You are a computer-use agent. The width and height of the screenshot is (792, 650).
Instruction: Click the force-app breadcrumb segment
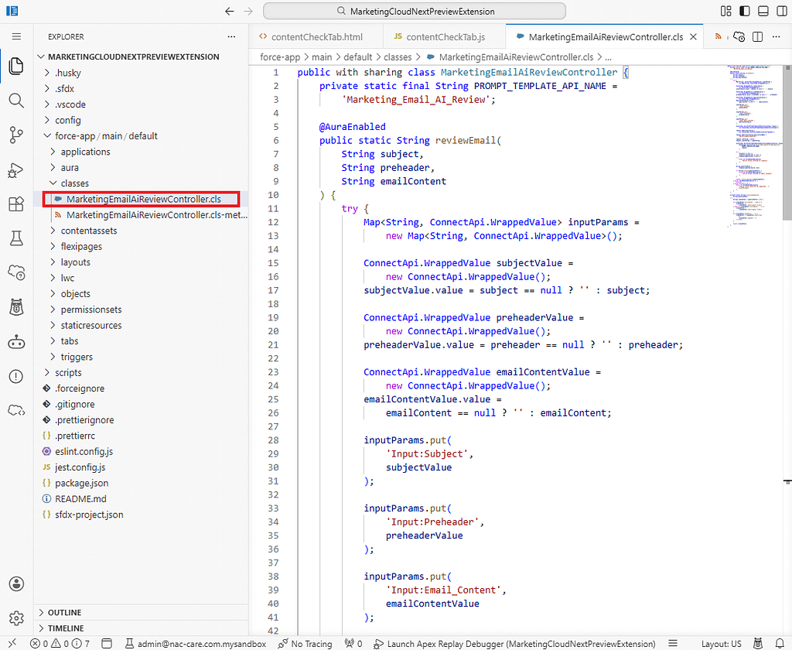click(x=280, y=57)
